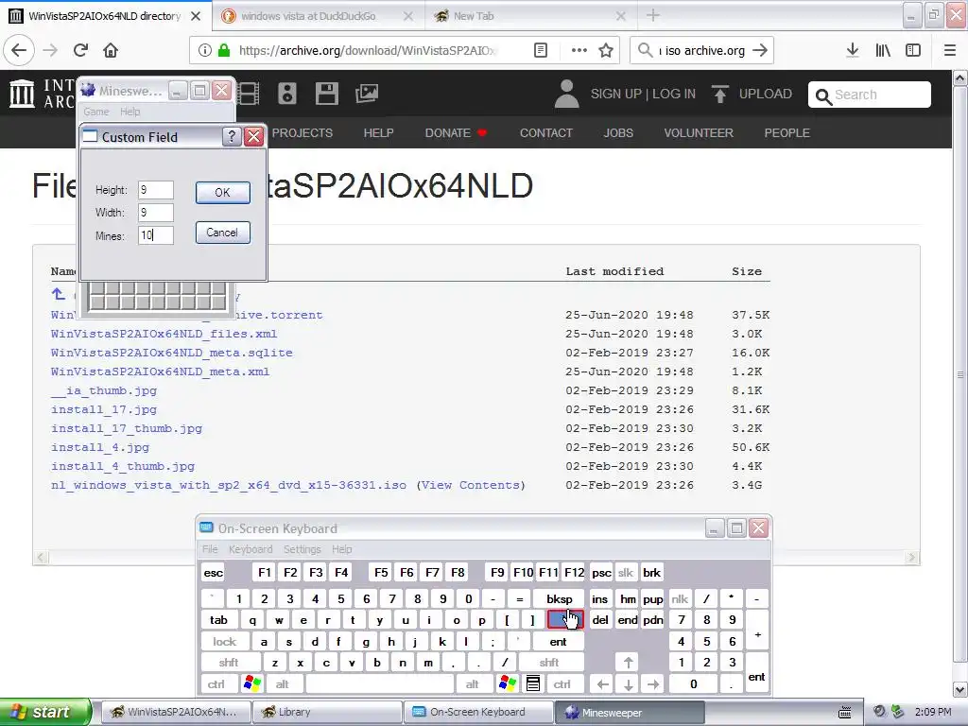Viewport: 968px width, 726px height.
Task: Go to parent directory arrow icon
Action: point(58,295)
